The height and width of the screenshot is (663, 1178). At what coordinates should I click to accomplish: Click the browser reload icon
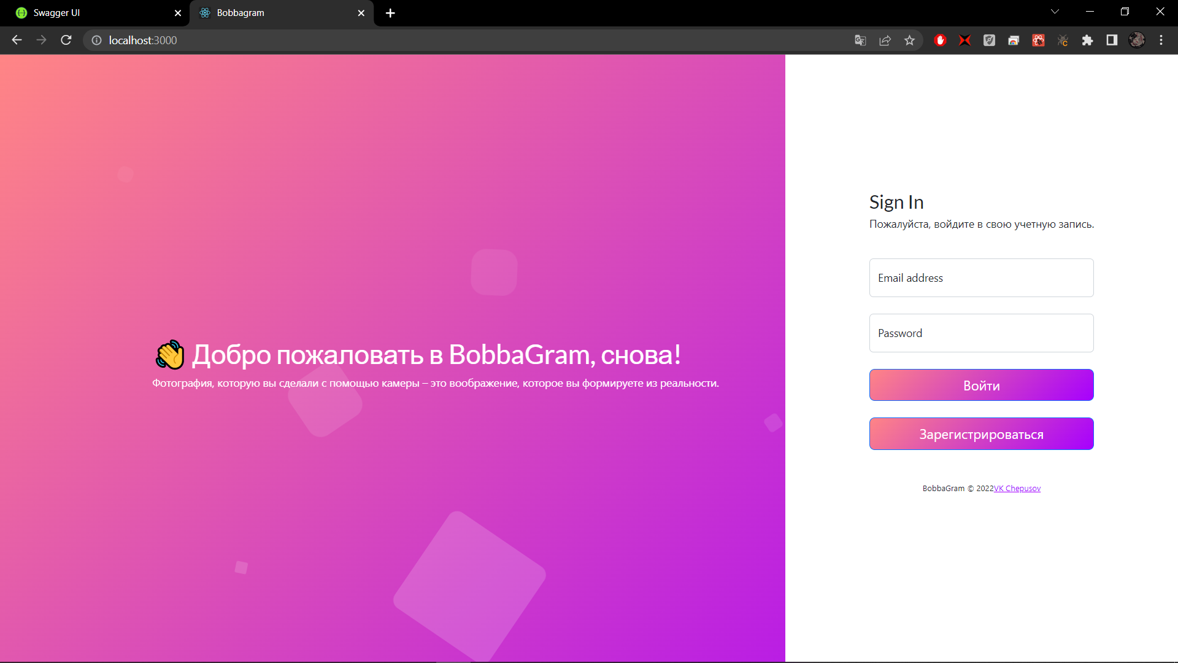point(66,40)
